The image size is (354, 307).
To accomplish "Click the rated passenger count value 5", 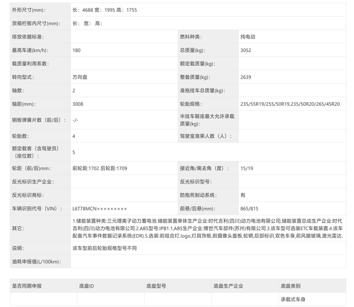I will click(74, 152).
